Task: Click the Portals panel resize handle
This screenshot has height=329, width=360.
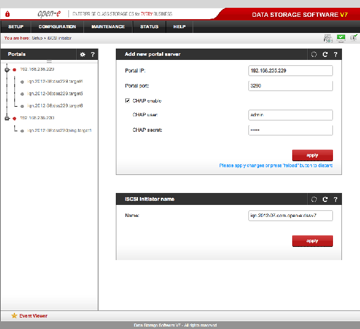Action: coord(49,62)
